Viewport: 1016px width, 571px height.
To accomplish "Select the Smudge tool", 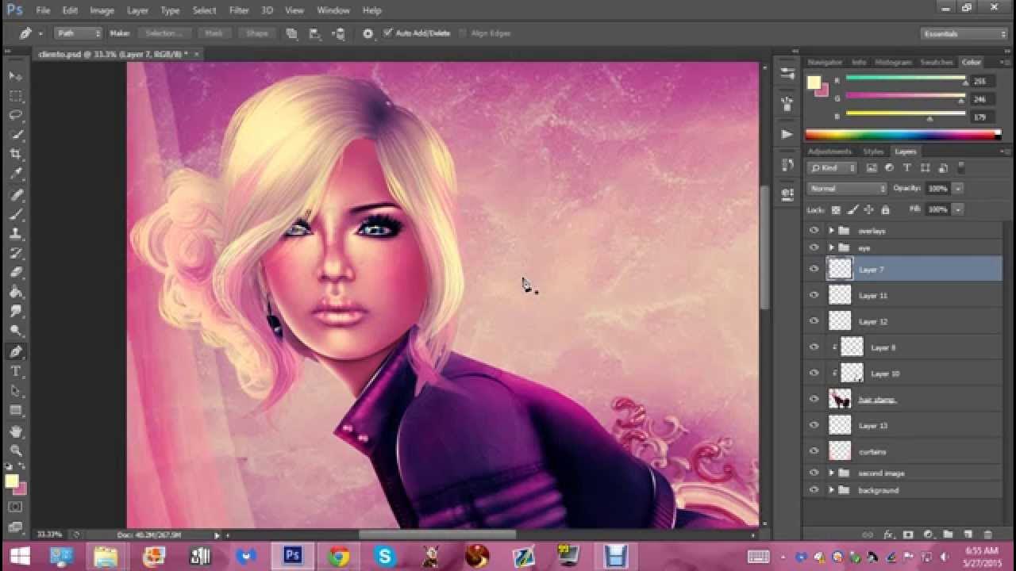I will pos(15,312).
